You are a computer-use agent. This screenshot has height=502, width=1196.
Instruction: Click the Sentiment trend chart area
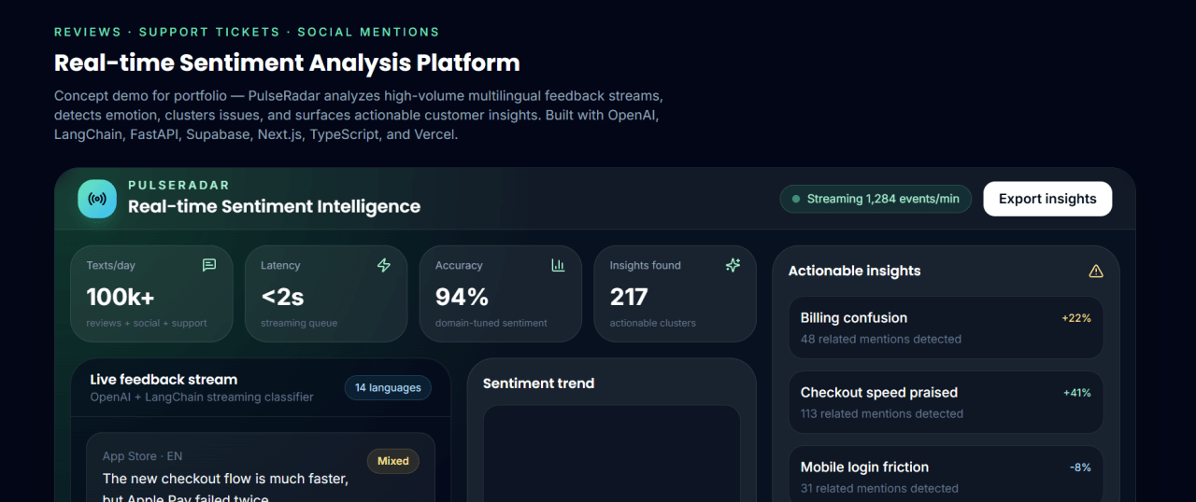[x=611, y=453]
